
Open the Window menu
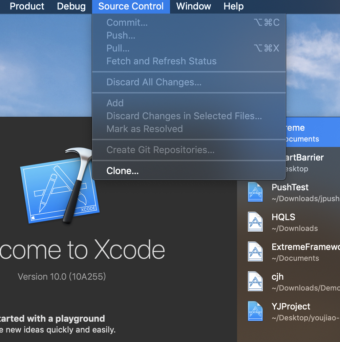pyautogui.click(x=193, y=6)
